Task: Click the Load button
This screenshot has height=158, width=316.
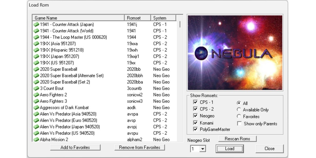Action: [x=229, y=149]
